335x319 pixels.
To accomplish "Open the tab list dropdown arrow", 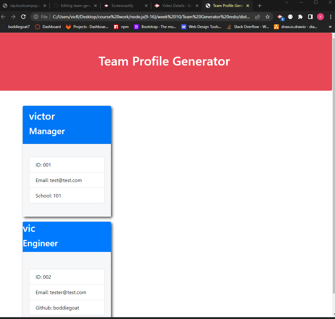I will click(x=286, y=3).
